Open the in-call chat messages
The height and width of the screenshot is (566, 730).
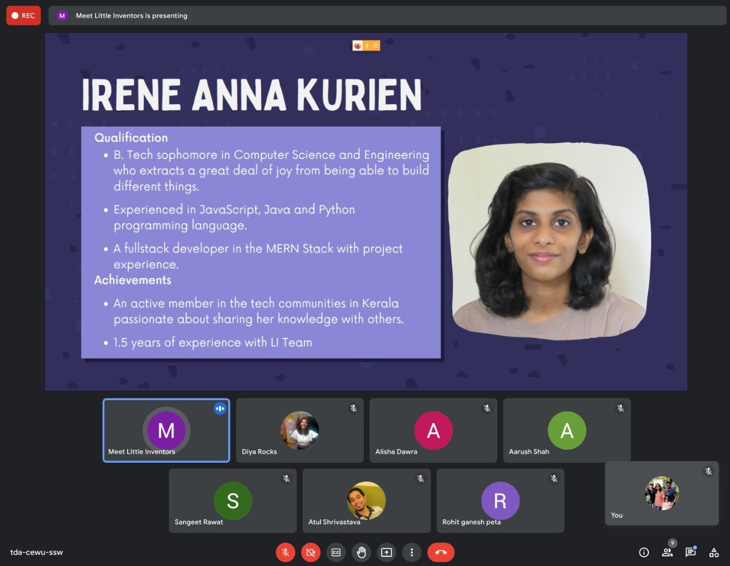click(690, 553)
